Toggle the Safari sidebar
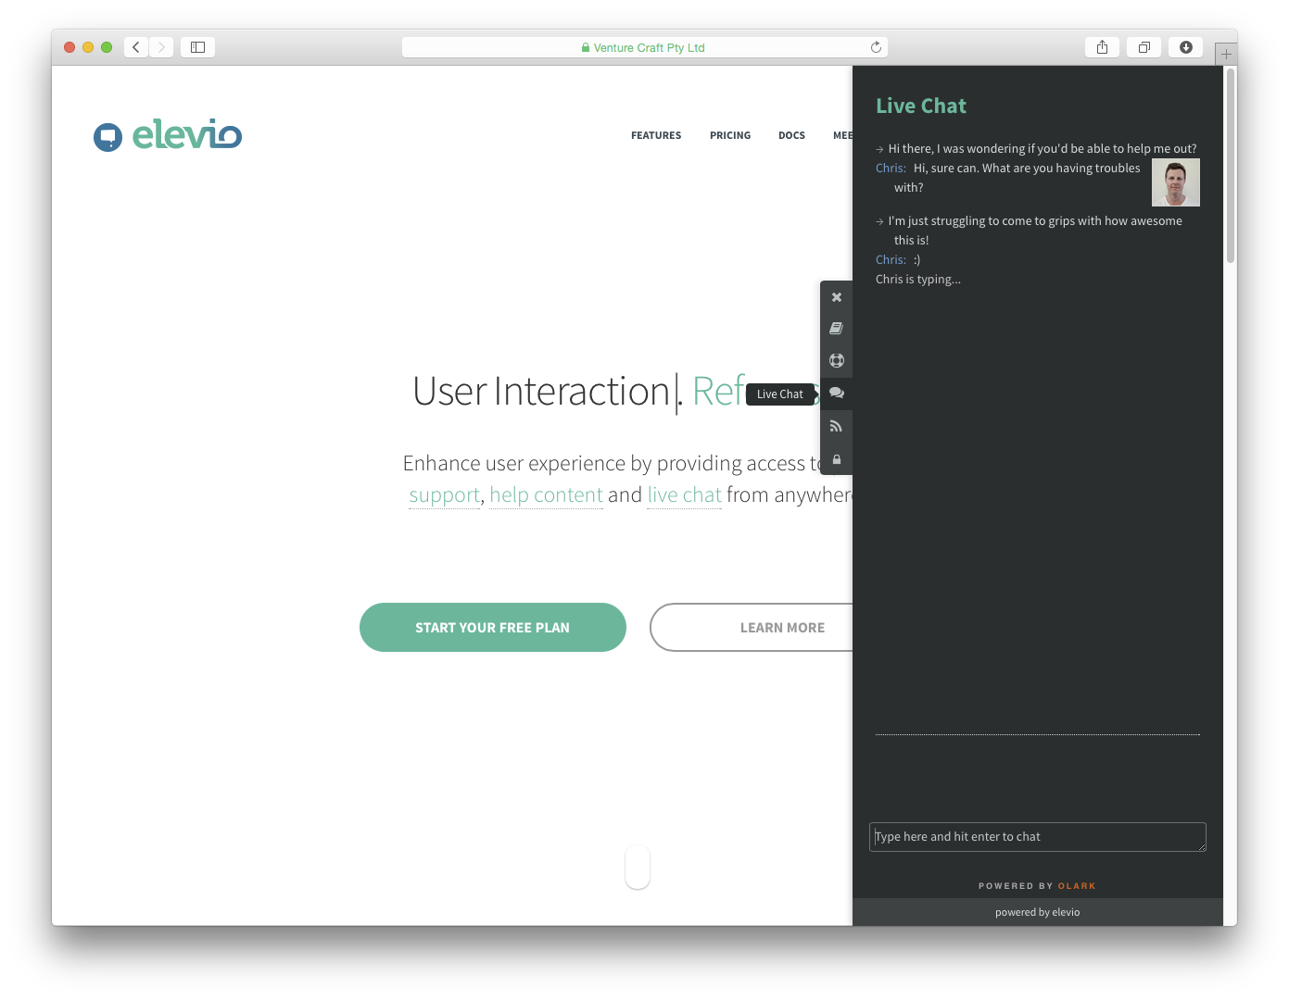Viewport: 1289px width, 1000px height. [197, 47]
